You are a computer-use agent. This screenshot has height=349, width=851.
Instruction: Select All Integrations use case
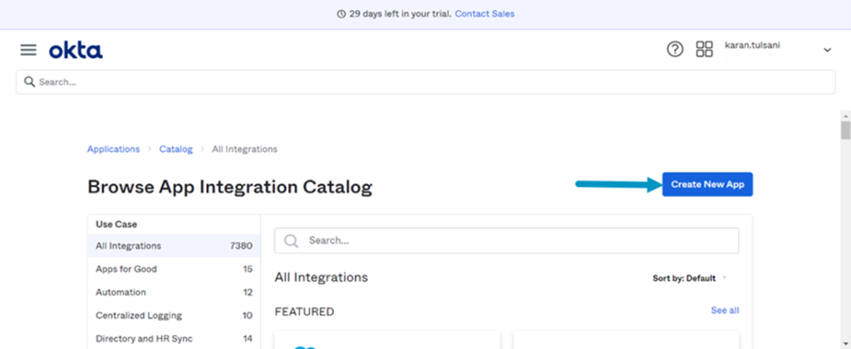(174, 246)
